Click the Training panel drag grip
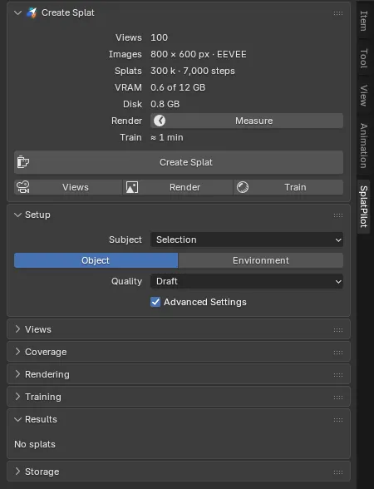 338,398
